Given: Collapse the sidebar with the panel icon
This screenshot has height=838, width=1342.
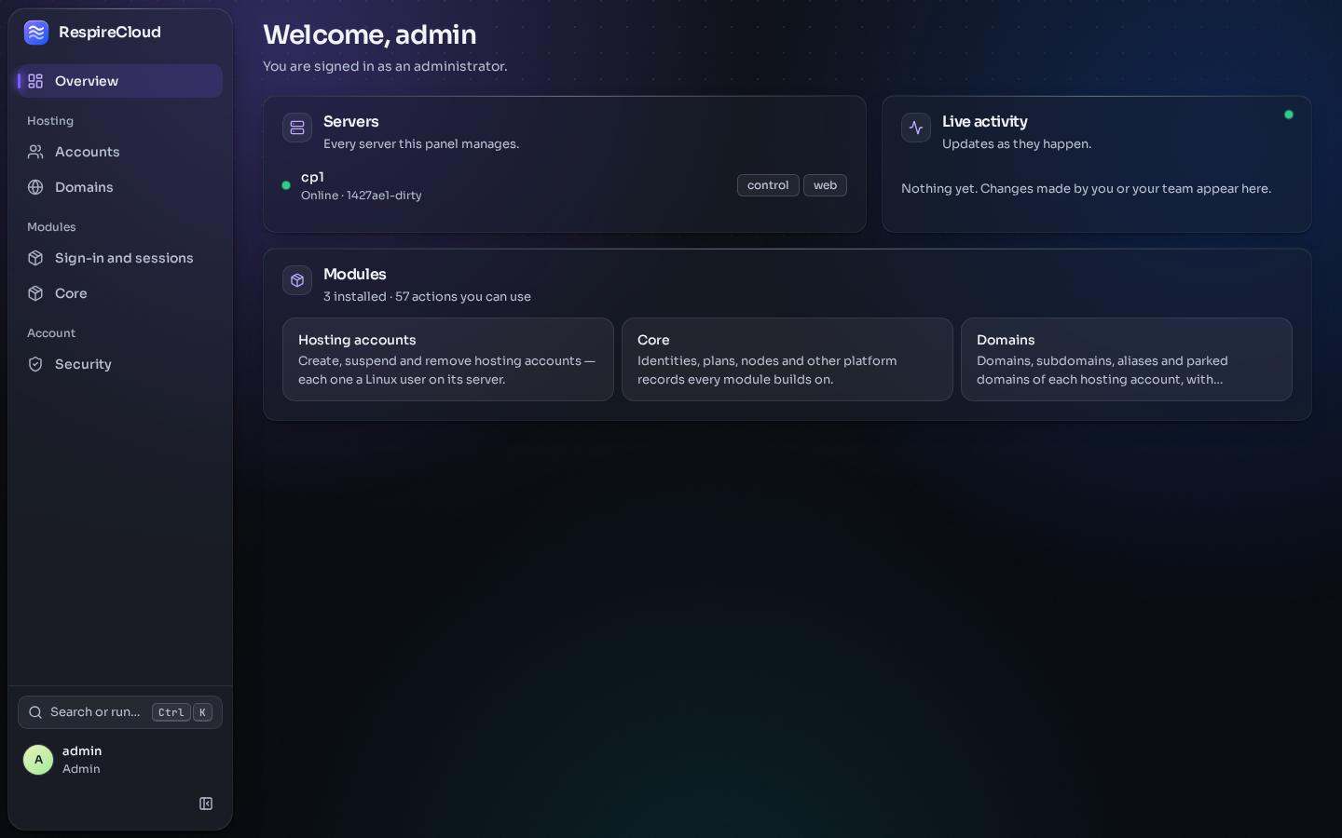Looking at the screenshot, I should click(206, 804).
